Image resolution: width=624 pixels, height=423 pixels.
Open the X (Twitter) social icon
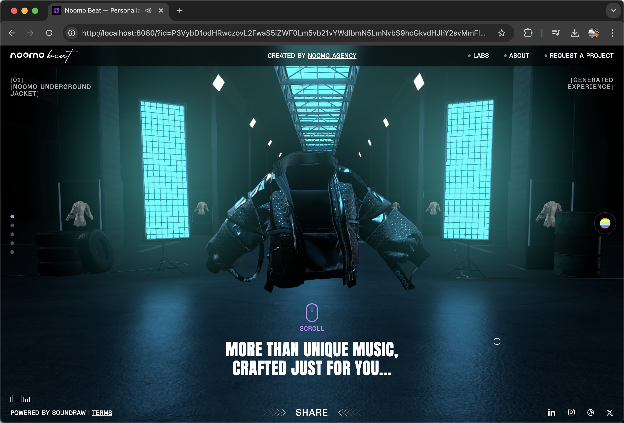pos(610,413)
